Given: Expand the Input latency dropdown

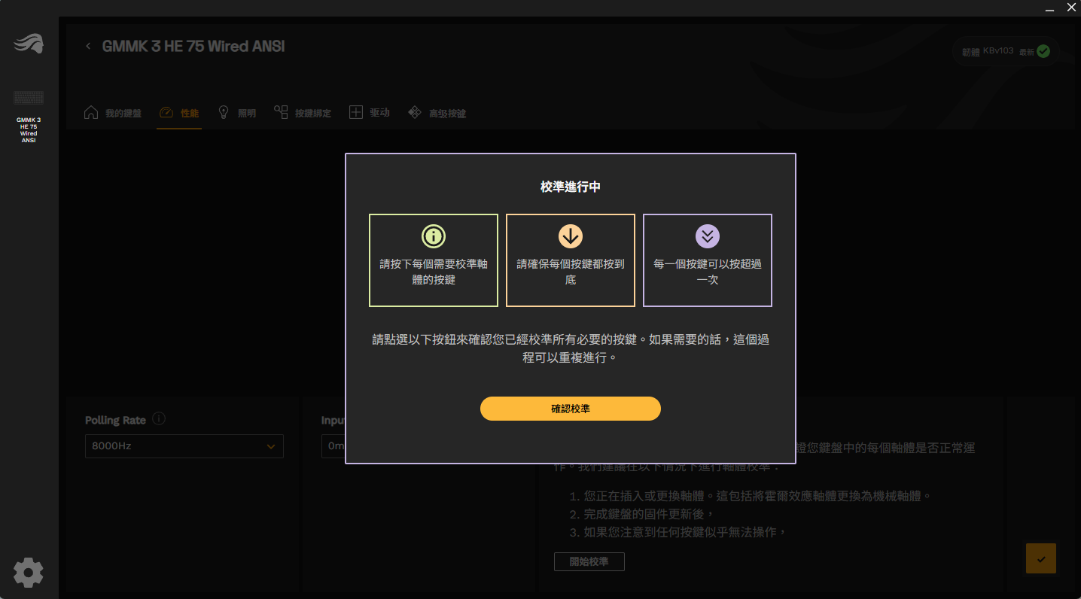Looking at the screenshot, I should (x=333, y=446).
